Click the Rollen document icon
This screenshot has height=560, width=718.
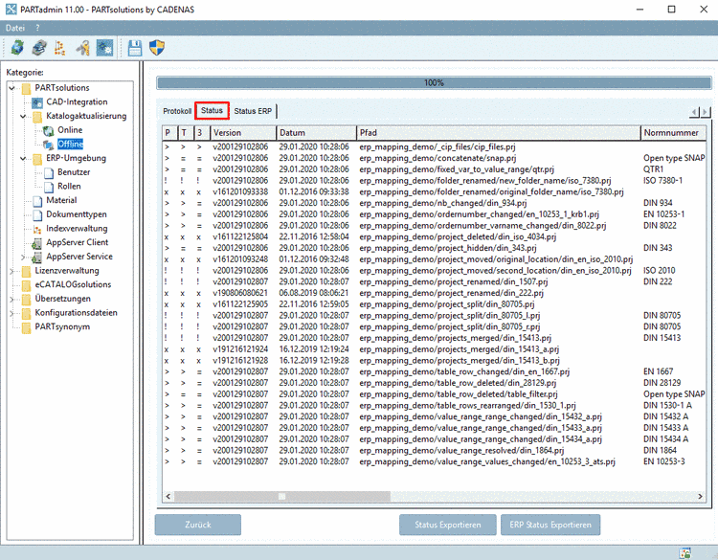click(49, 187)
